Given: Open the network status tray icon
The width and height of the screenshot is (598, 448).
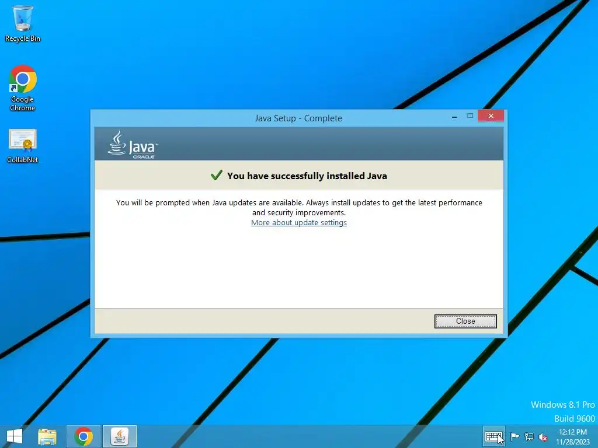Looking at the screenshot, I should [x=529, y=436].
